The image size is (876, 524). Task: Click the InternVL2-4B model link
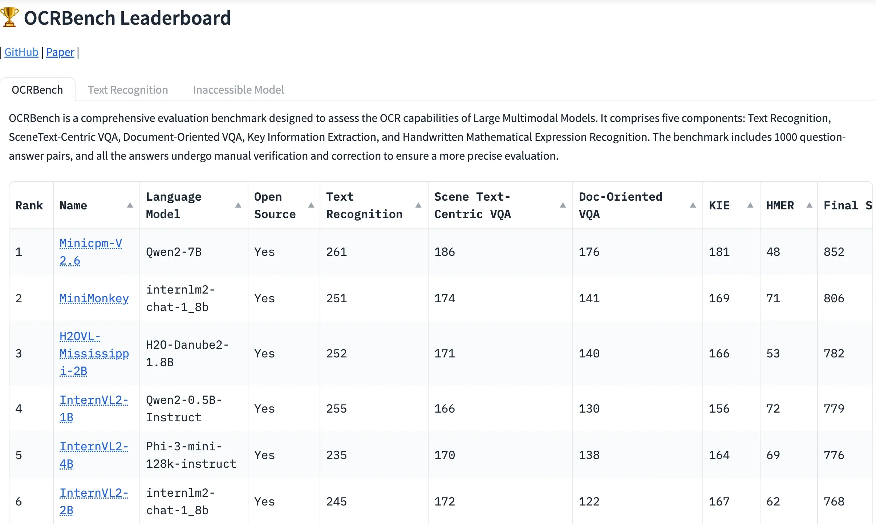[x=94, y=455]
